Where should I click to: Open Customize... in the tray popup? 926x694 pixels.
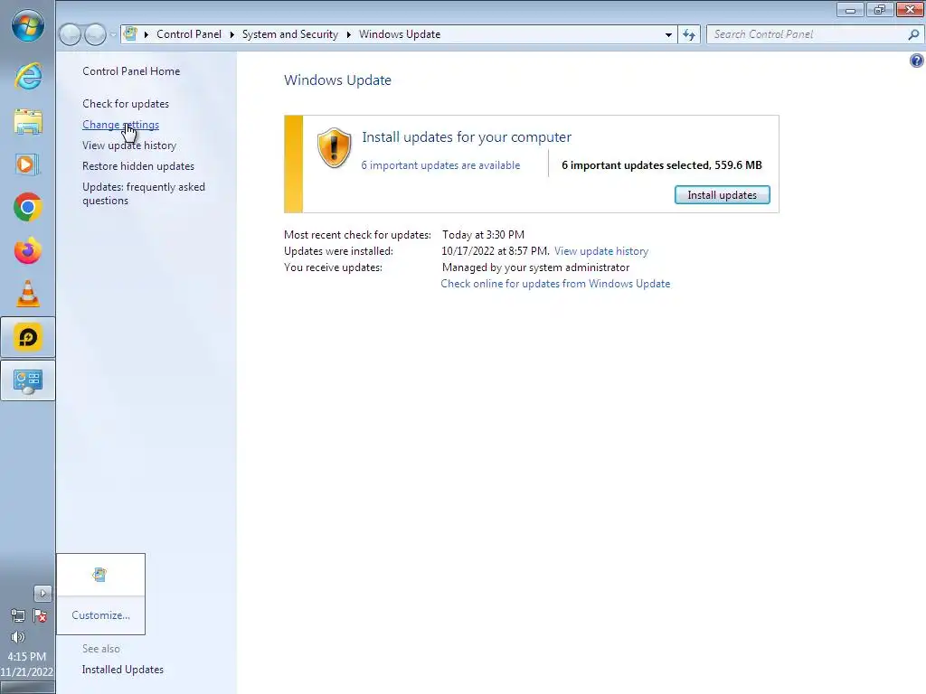[x=101, y=614]
